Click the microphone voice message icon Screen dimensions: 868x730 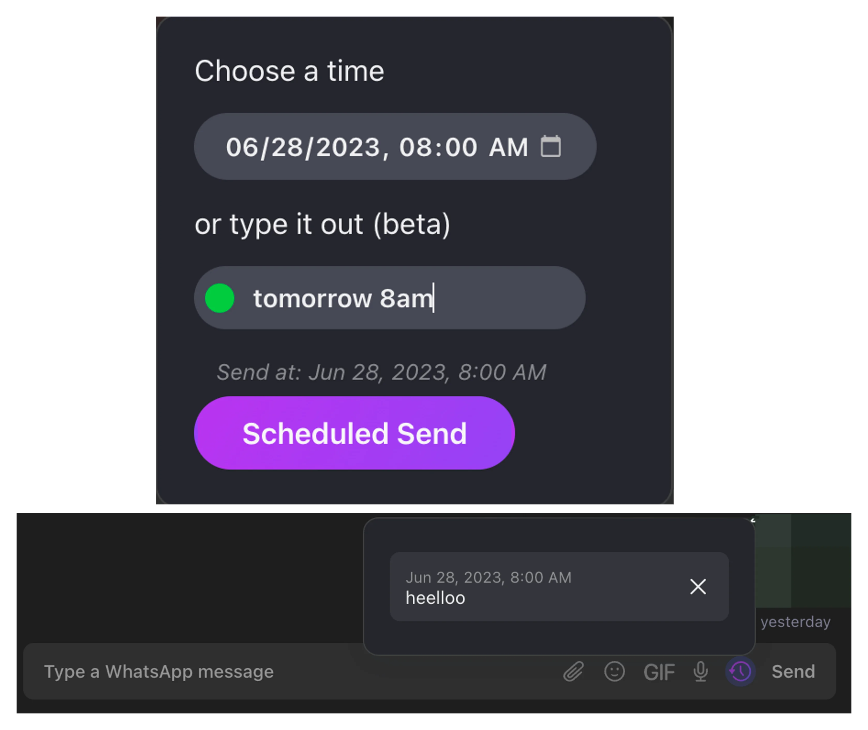(x=700, y=671)
